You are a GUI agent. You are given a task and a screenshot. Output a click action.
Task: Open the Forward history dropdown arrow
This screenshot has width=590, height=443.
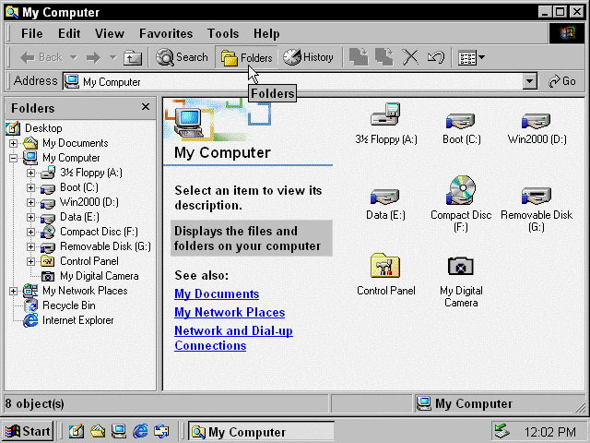[x=112, y=57]
